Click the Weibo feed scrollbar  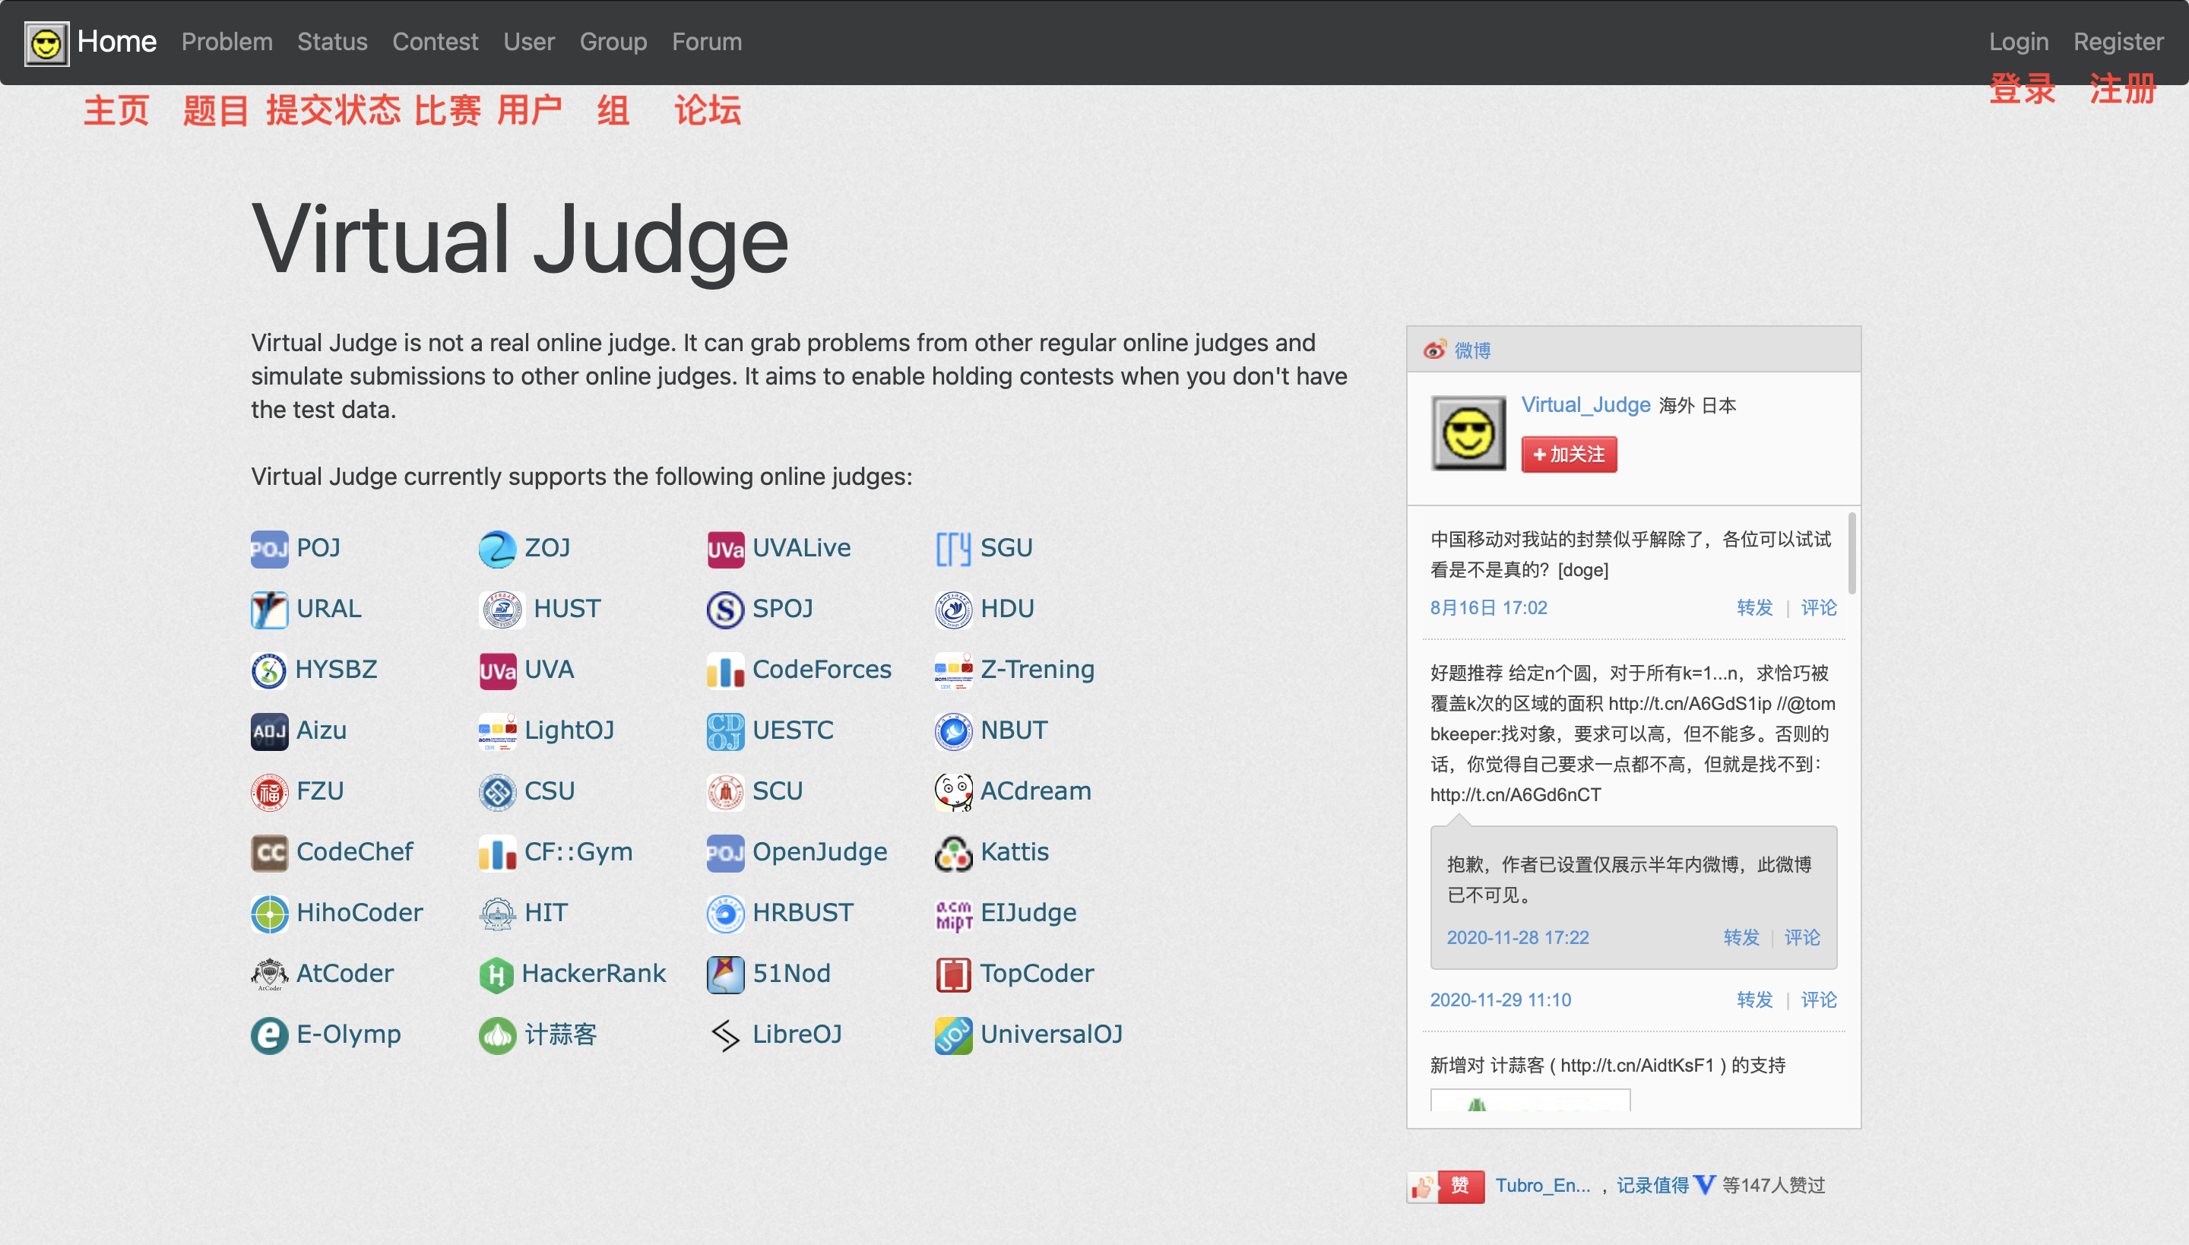click(1852, 553)
